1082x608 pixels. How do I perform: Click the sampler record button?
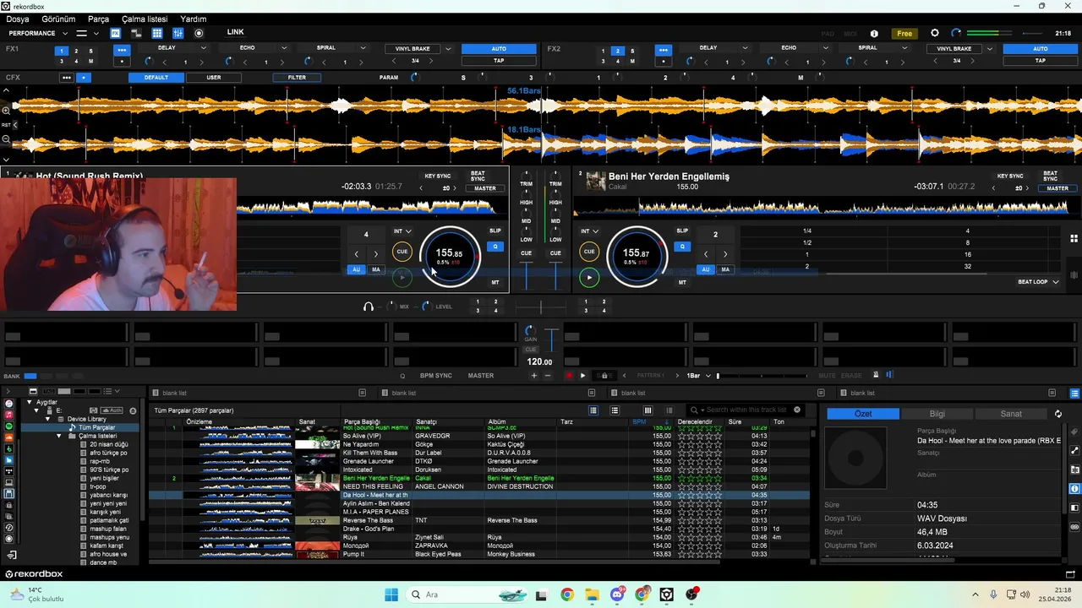(569, 376)
